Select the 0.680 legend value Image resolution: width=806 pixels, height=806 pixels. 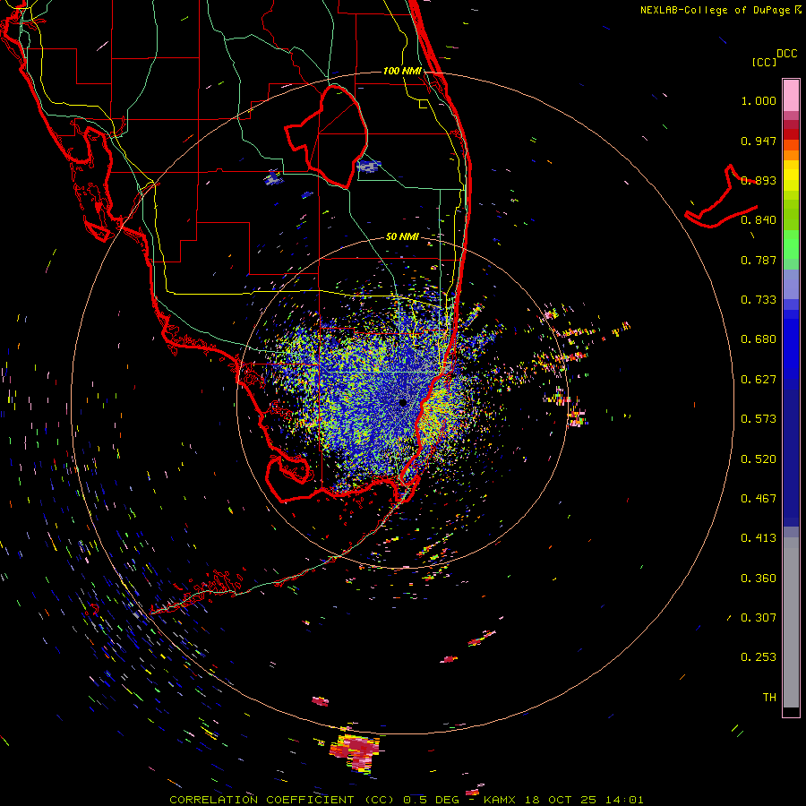[759, 339]
